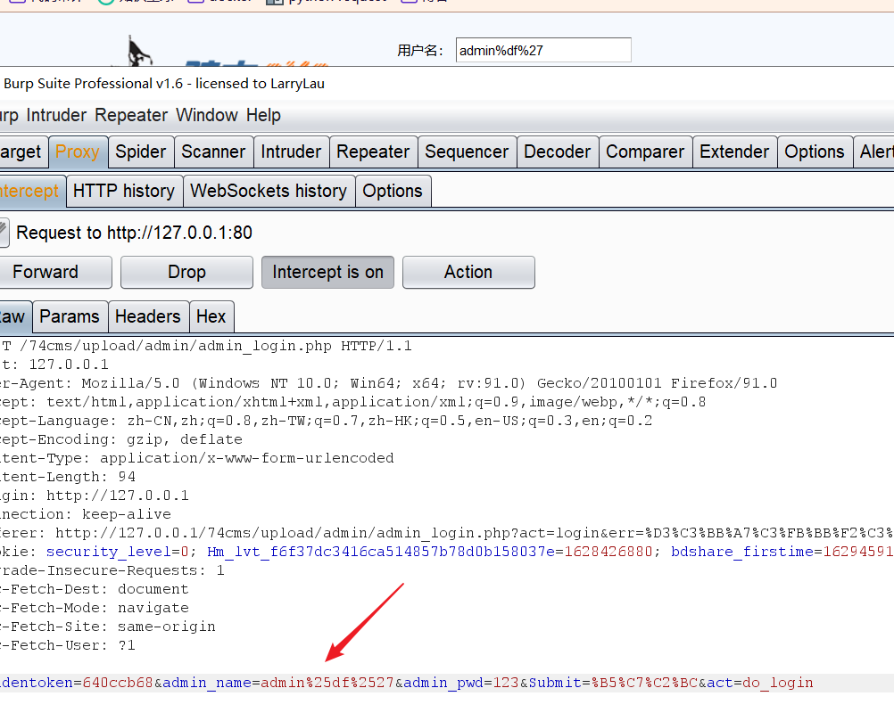
Task: Click the Sec-Fetch-Mode navigate line
Action: tap(94, 608)
